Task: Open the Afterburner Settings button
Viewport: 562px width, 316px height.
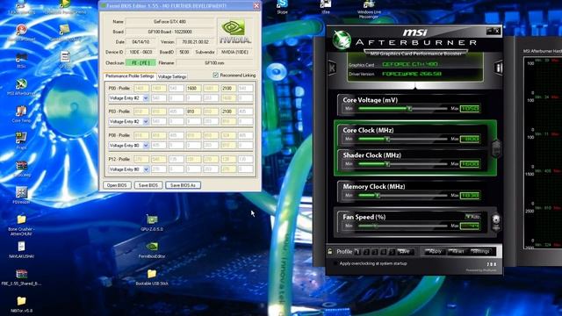Action: (x=481, y=252)
